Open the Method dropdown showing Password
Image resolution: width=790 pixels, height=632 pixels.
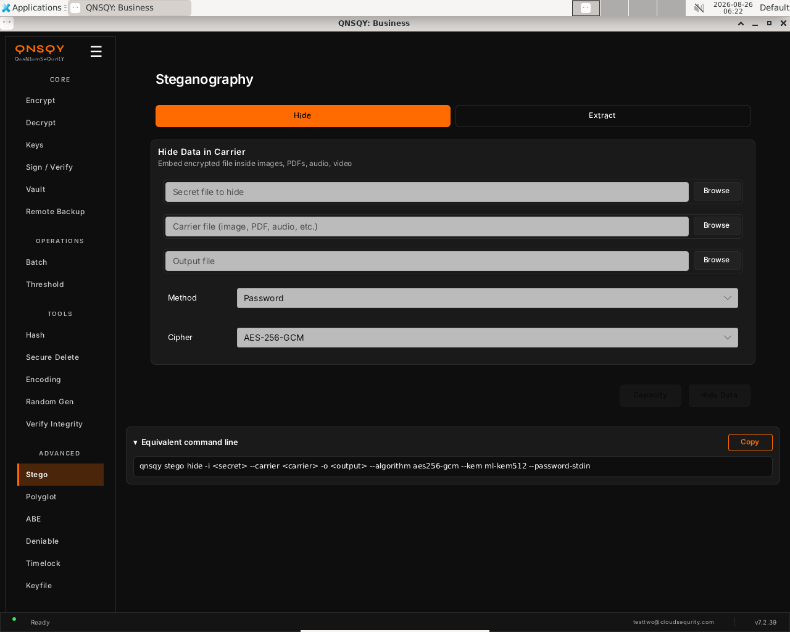tap(488, 298)
